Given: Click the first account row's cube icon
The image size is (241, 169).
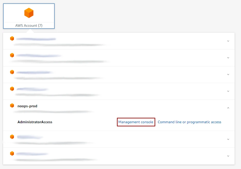Looking at the screenshot, I should click(12, 39).
